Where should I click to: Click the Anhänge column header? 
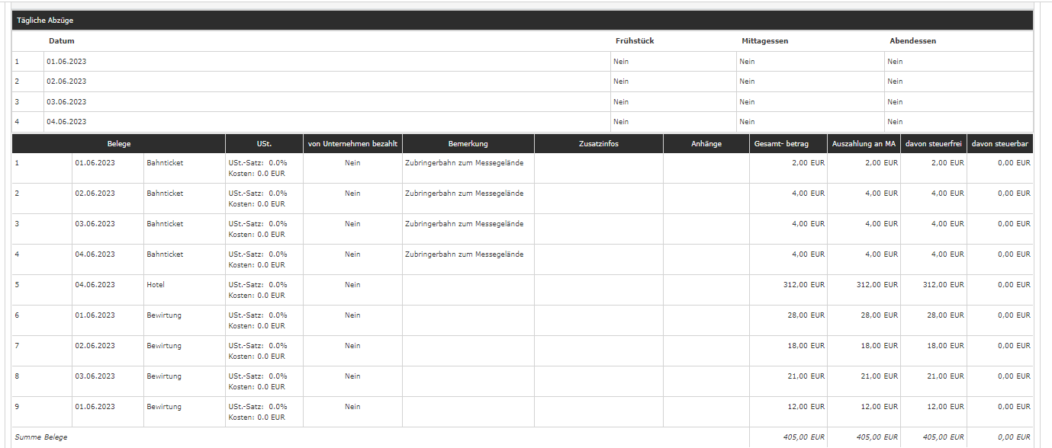pyautogui.click(x=706, y=144)
